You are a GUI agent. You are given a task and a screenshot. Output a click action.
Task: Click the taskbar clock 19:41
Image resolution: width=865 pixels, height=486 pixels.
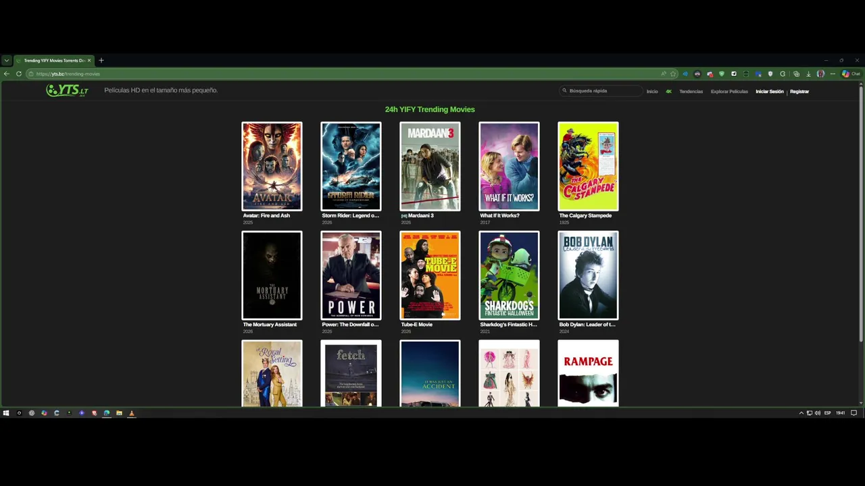point(840,413)
